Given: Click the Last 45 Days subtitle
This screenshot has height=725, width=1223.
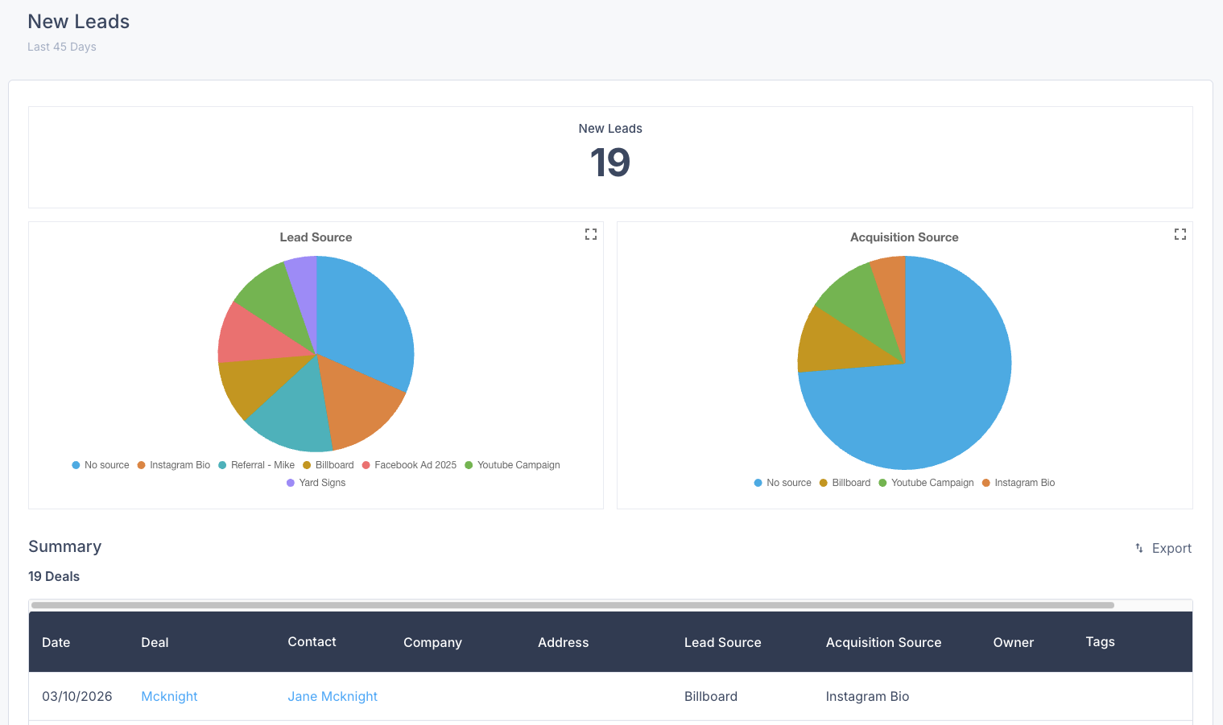Looking at the screenshot, I should [x=62, y=47].
